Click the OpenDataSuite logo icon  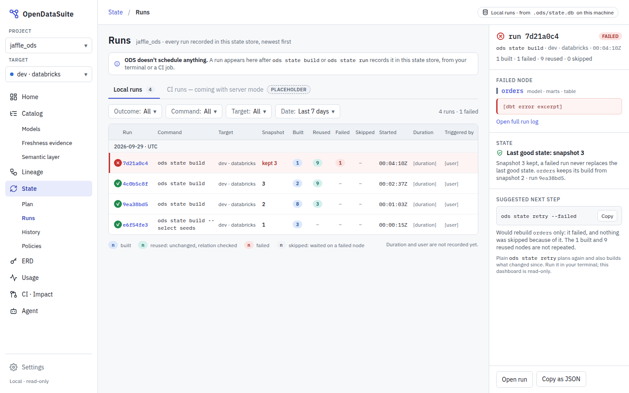(14, 14)
